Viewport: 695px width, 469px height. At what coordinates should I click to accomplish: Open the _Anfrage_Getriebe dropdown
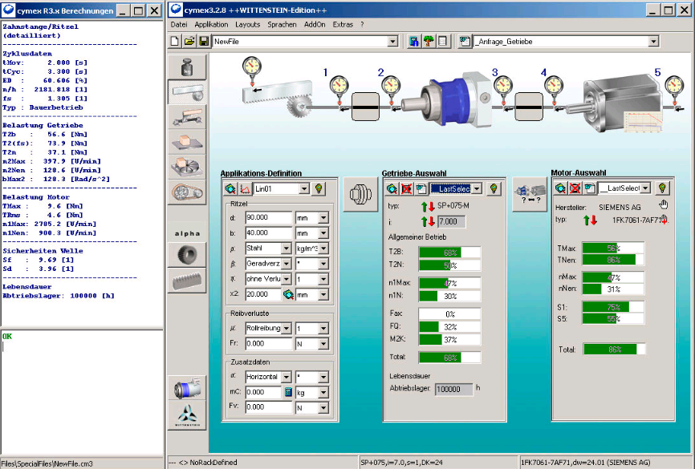pyautogui.click(x=653, y=41)
